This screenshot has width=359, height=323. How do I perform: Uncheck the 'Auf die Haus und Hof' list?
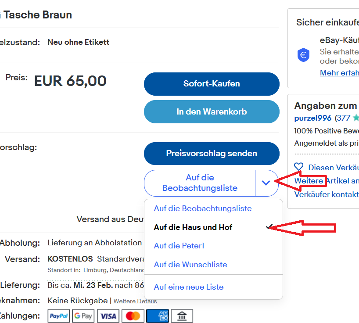click(x=193, y=227)
